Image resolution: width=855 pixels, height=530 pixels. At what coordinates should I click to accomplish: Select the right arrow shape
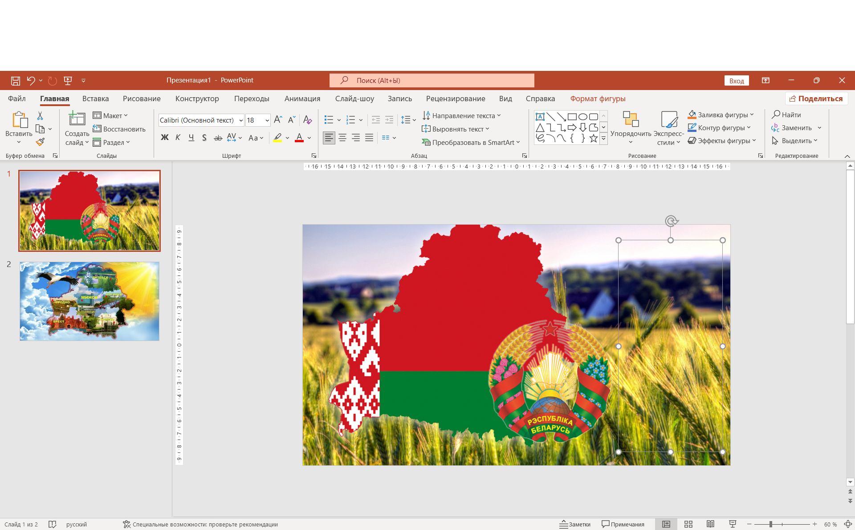[x=572, y=127]
